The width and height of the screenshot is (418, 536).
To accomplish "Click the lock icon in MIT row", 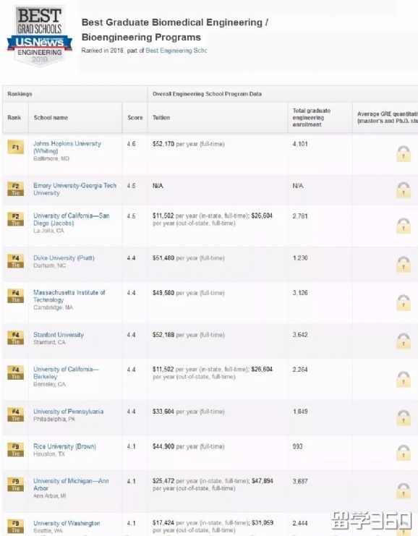I will pos(404,302).
